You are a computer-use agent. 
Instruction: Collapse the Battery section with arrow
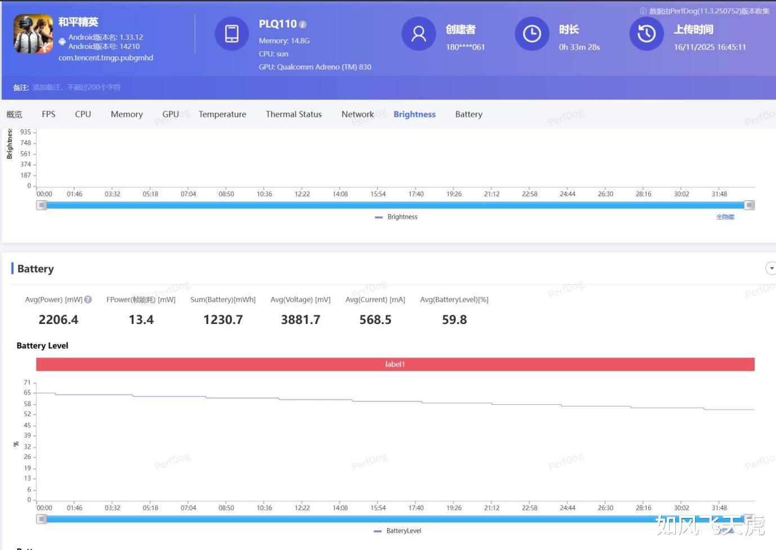pyautogui.click(x=771, y=269)
